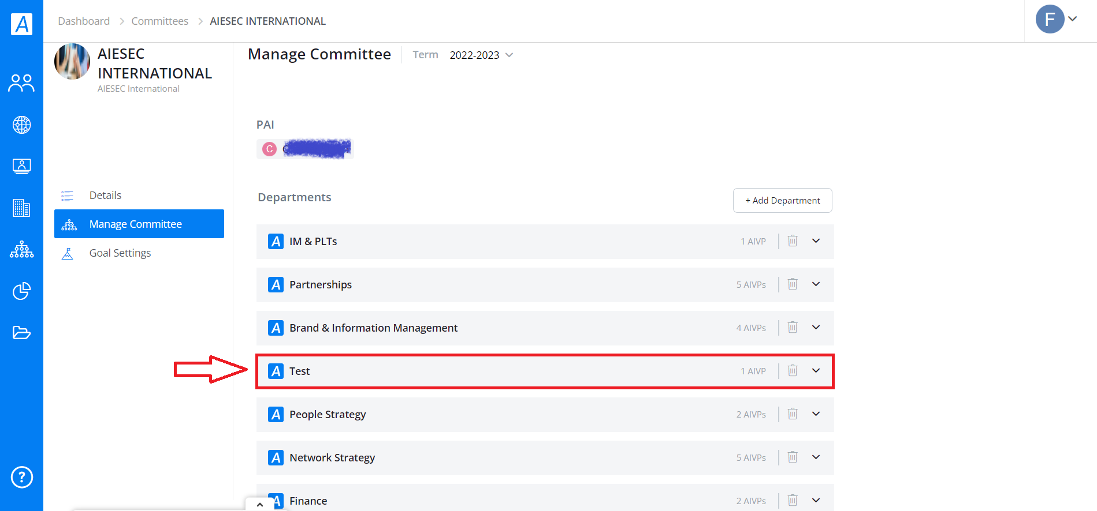Open the pie chart analytics icon
Viewport: 1097px width, 511px height.
(22, 291)
